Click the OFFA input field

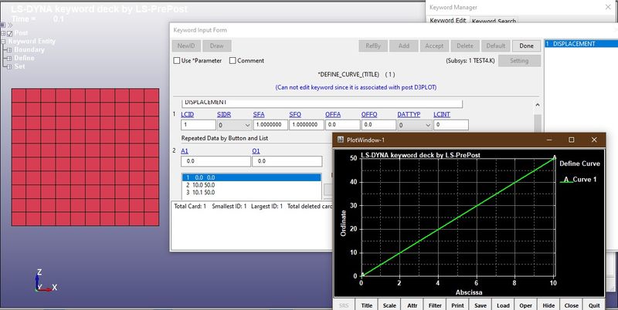(342, 125)
